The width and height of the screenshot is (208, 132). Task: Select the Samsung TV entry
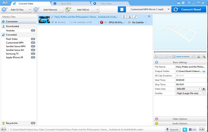tap(19, 54)
